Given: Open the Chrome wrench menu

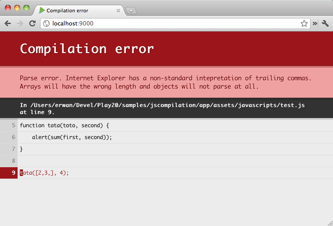Looking at the screenshot, I should (325, 24).
